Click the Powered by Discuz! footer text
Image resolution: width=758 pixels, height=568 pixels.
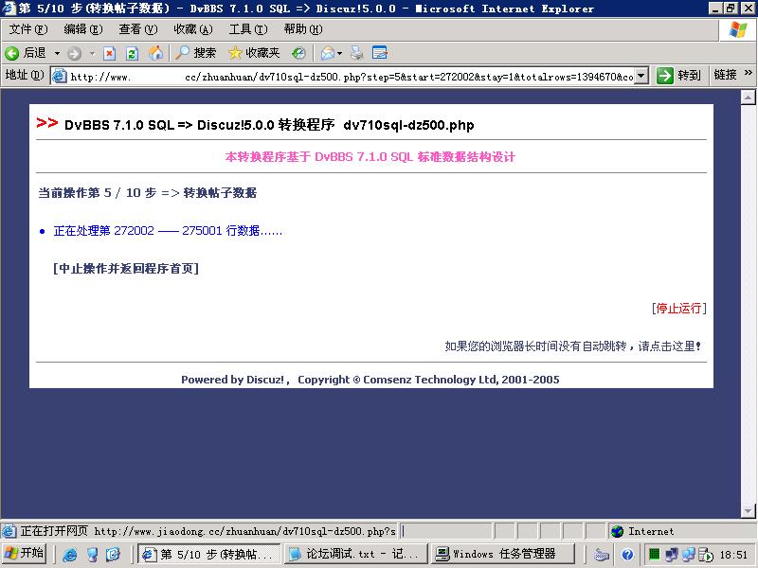coord(370,380)
